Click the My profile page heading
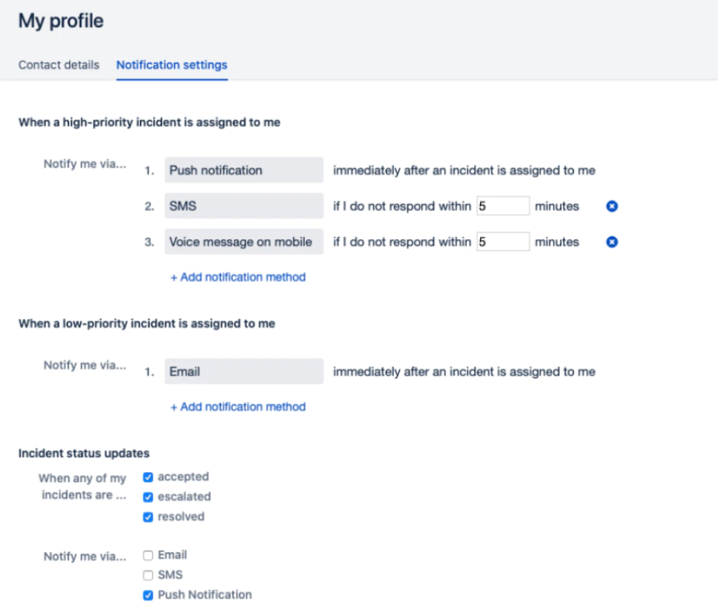This screenshot has width=718, height=610. coord(61,21)
